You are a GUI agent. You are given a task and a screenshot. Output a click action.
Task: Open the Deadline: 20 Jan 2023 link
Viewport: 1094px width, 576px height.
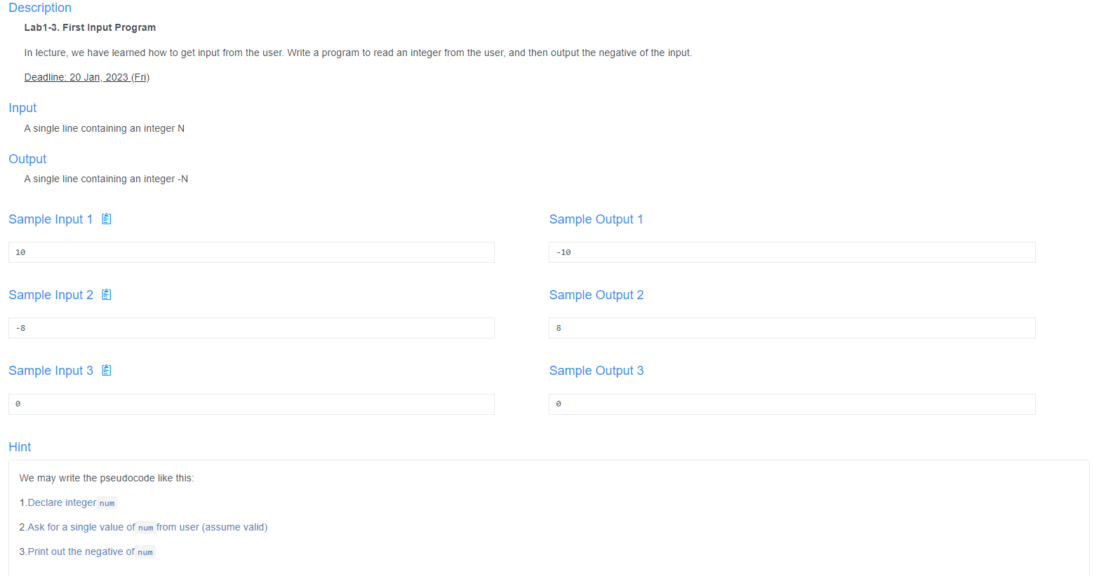coord(86,77)
